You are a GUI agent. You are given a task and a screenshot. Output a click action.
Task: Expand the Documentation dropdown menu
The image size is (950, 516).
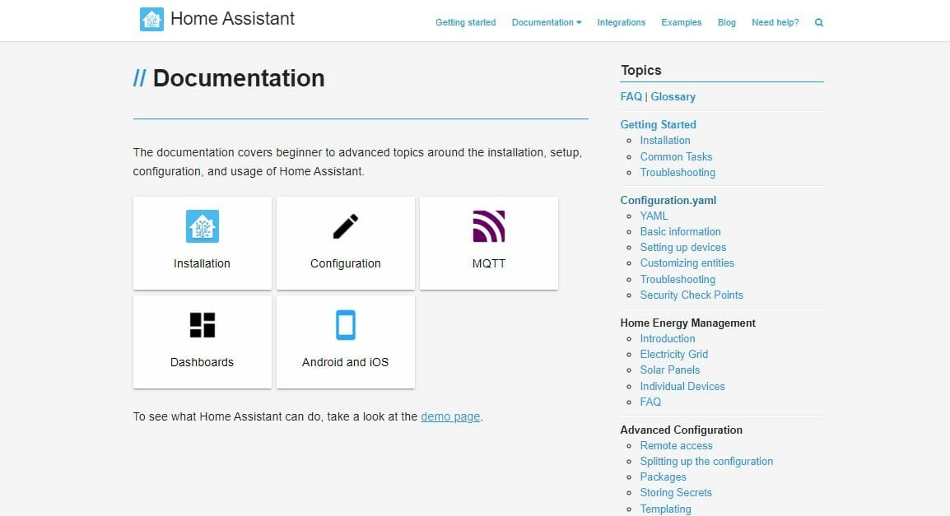(547, 23)
